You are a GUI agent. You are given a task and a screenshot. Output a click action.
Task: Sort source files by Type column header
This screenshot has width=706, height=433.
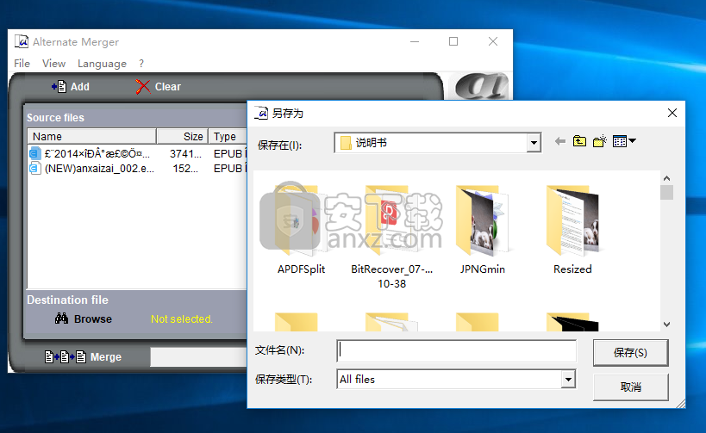point(228,136)
